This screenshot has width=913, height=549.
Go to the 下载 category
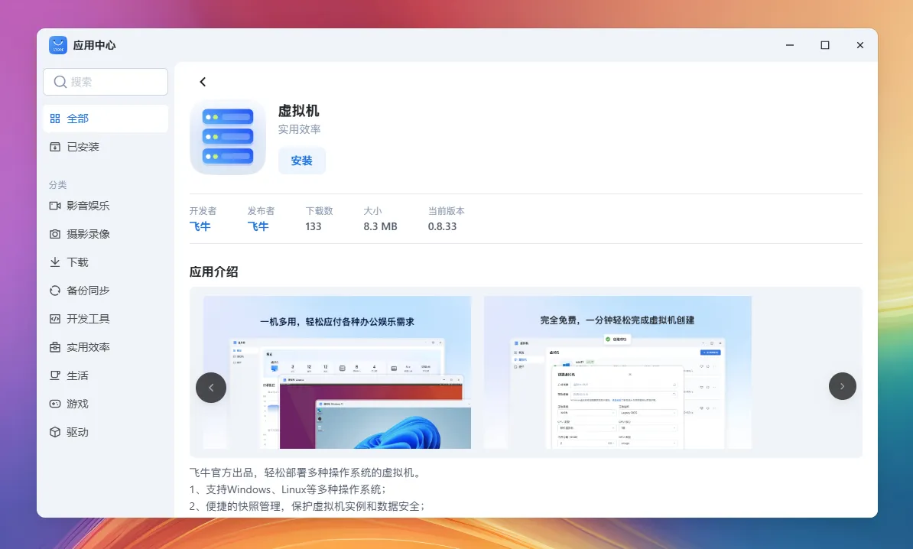(x=77, y=262)
